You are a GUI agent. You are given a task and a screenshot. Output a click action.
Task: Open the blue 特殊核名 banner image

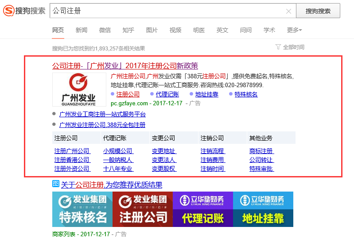click(x=82, y=209)
